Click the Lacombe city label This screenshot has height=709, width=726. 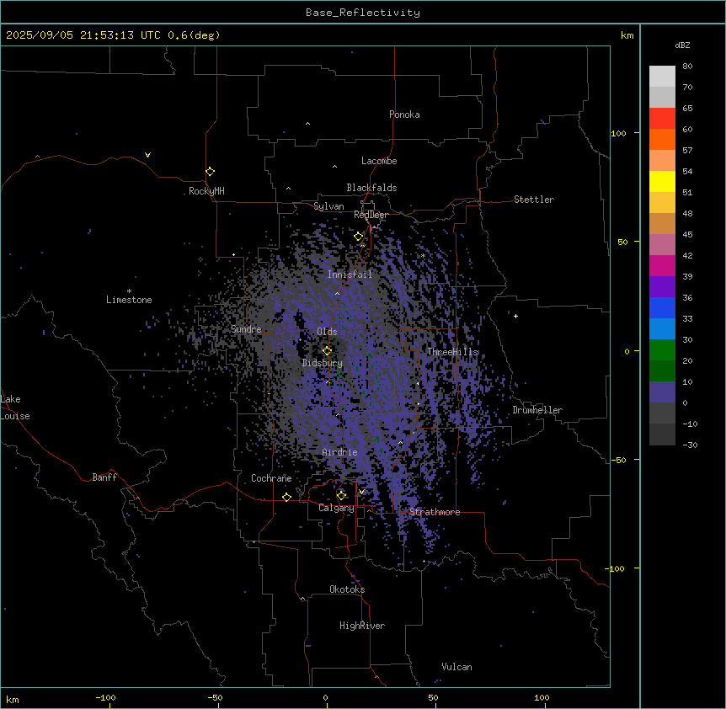pos(379,161)
